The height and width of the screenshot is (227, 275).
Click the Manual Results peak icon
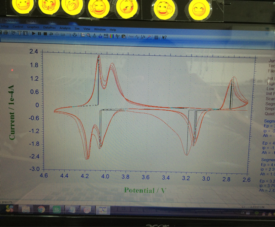click(95, 36)
